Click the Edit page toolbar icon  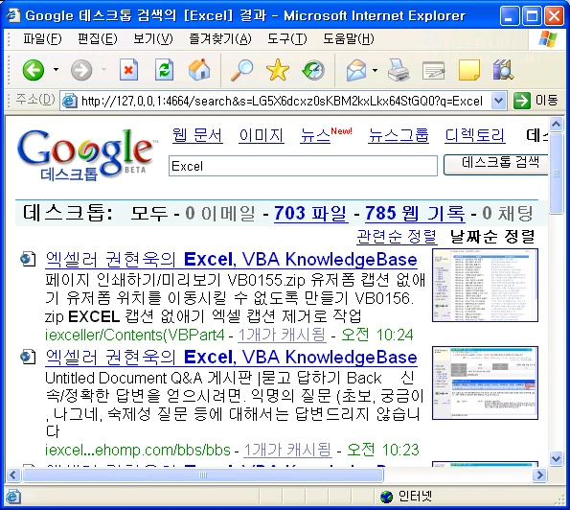click(x=434, y=70)
